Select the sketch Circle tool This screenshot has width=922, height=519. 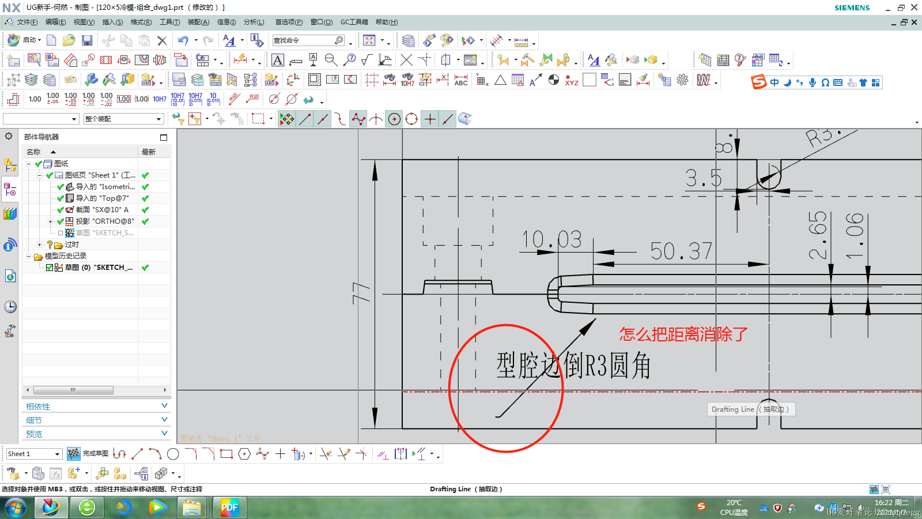click(173, 454)
